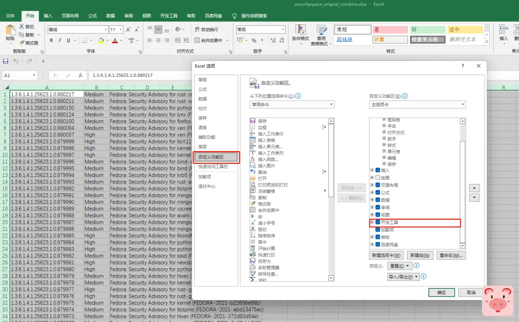Select 快速访问工具栏 in options sidebar
This screenshot has width=519, height=322.
coord(213,166)
